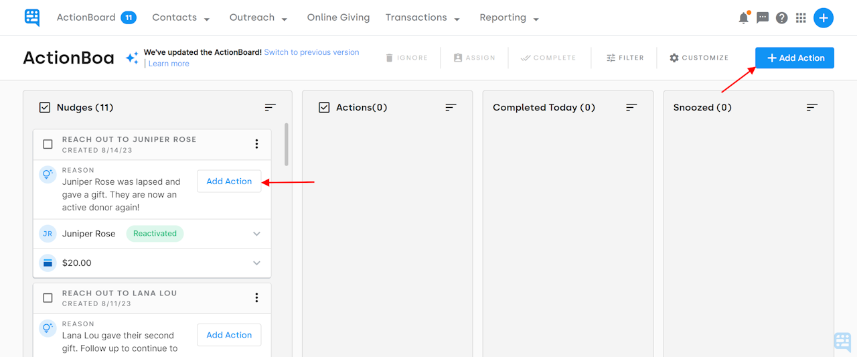Sort the Completed Today column
This screenshot has height=357, width=857.
(631, 107)
